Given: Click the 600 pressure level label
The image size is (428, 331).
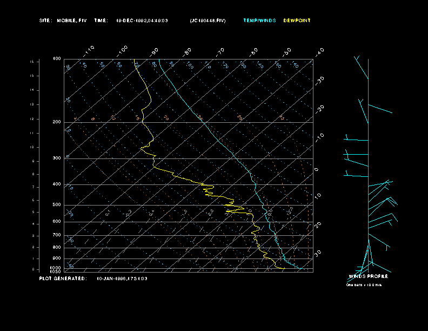Looking at the screenshot, I should click(57, 222).
